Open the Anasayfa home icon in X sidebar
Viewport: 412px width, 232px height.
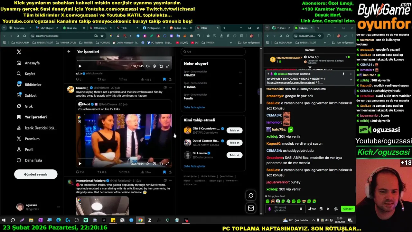click(x=19, y=63)
